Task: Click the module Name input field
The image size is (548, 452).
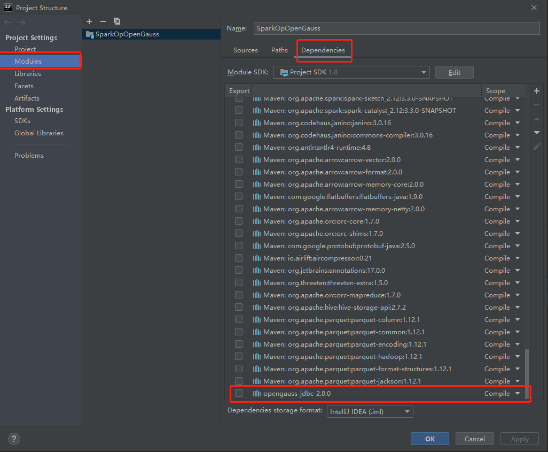Action: pyautogui.click(x=397, y=28)
